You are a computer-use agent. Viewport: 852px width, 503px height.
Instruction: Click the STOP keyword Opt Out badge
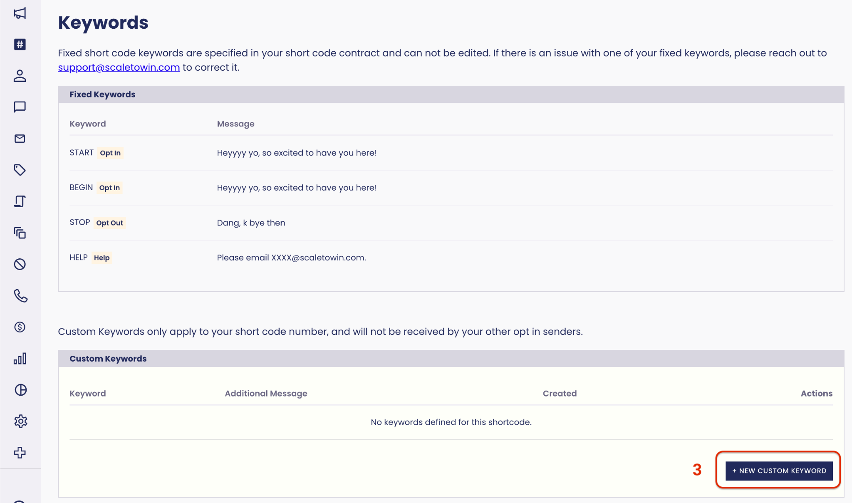109,223
